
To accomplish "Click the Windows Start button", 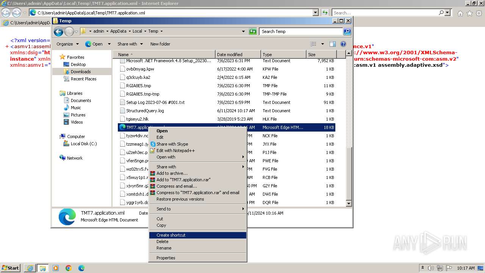I will pos(11,268).
